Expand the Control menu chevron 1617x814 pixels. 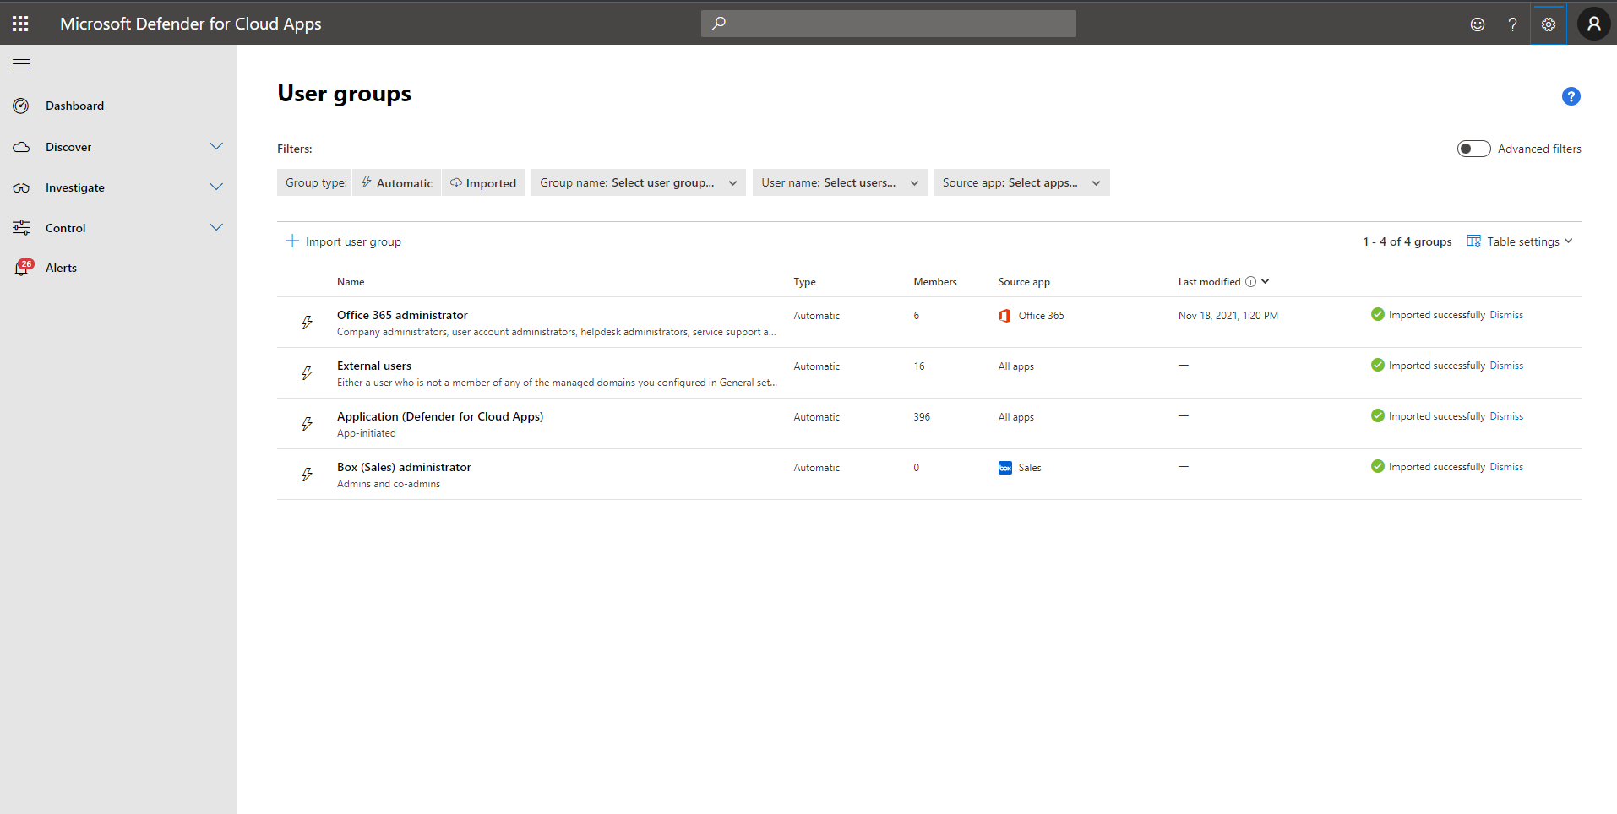click(x=216, y=227)
